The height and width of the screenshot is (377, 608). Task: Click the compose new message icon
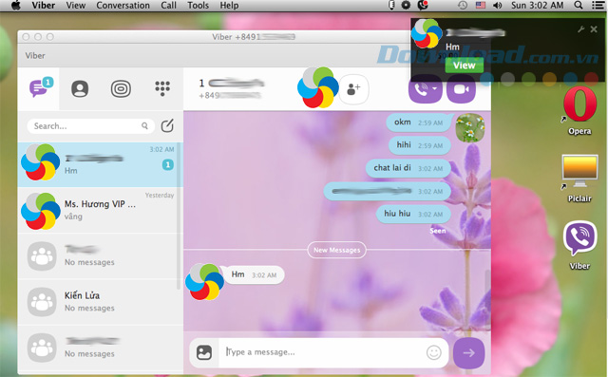[167, 125]
